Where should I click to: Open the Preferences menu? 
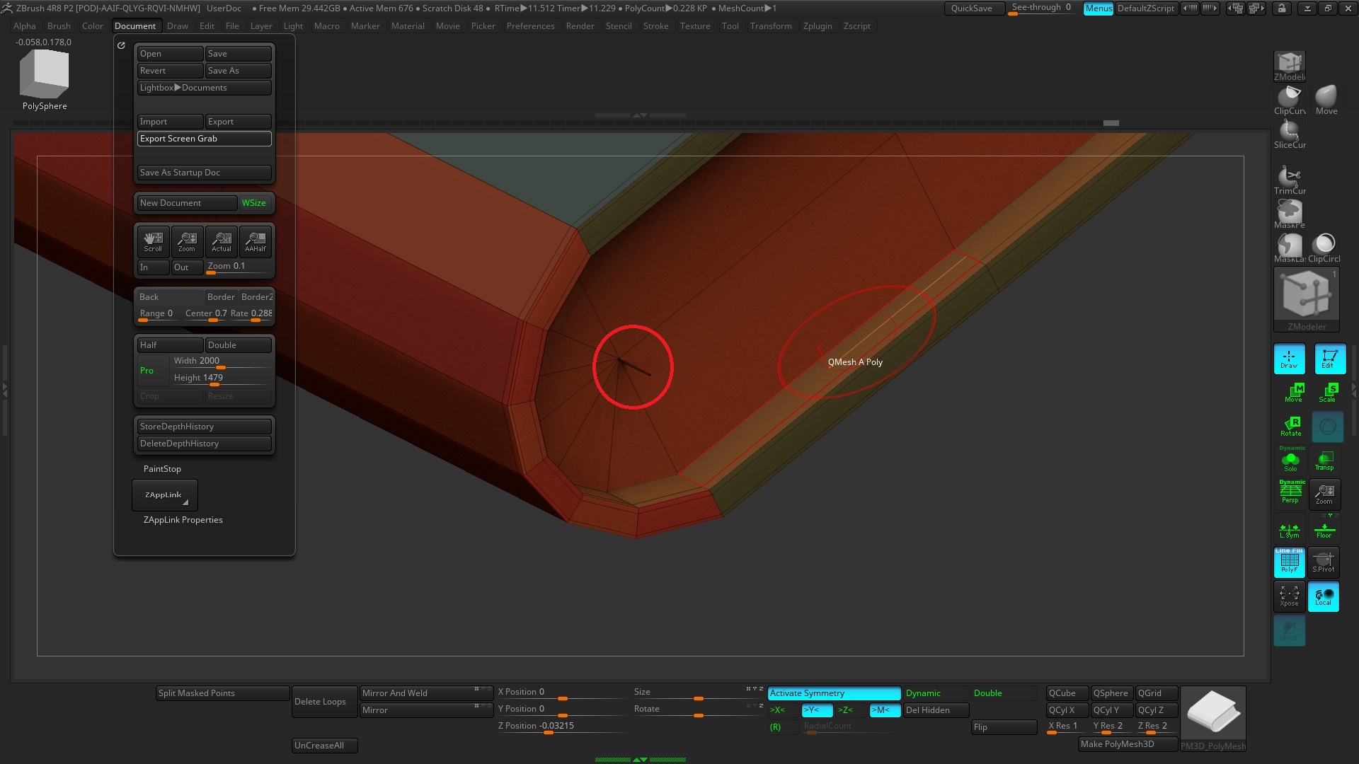tap(530, 26)
